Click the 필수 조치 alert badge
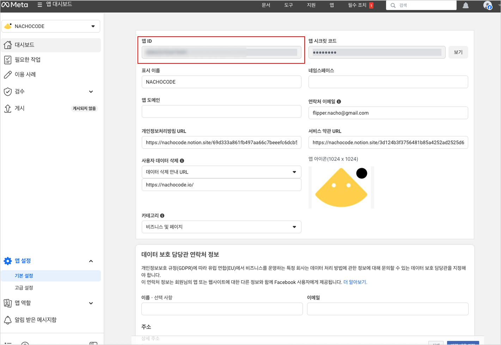The width and height of the screenshot is (501, 345). pos(371,5)
